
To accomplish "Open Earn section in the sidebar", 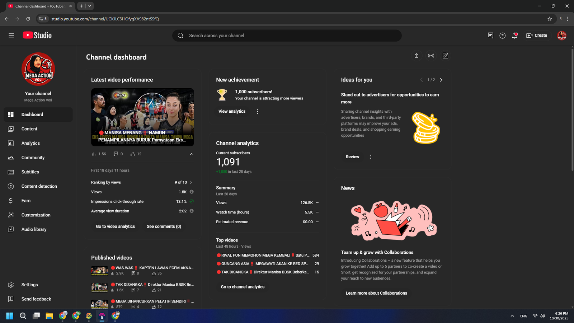I will point(26,201).
